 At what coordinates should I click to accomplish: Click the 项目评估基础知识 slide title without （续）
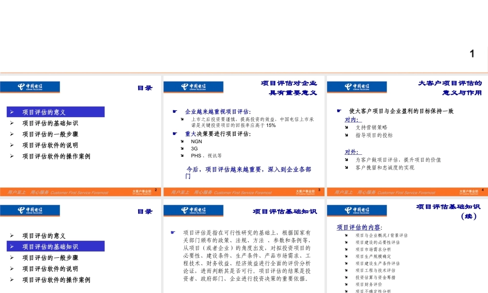tap(285, 212)
